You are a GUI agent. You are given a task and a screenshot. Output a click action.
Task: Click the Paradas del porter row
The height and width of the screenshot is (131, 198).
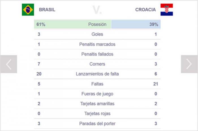pyautogui.click(x=97, y=123)
